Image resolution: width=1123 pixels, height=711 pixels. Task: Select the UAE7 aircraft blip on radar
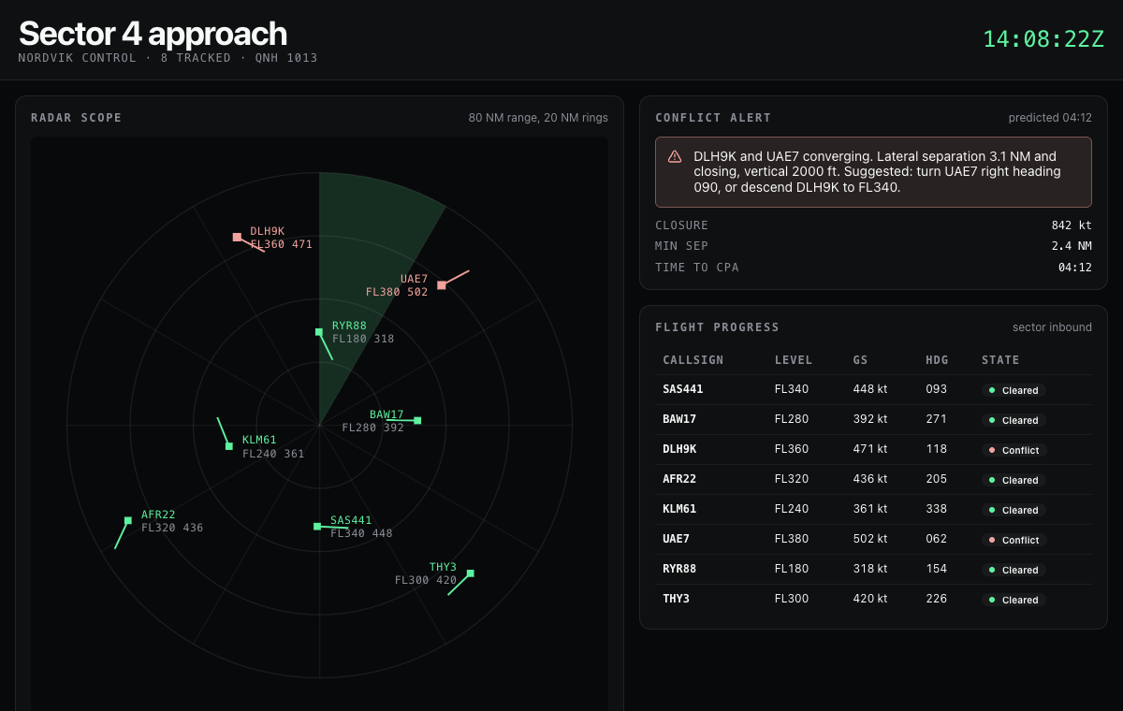point(442,285)
